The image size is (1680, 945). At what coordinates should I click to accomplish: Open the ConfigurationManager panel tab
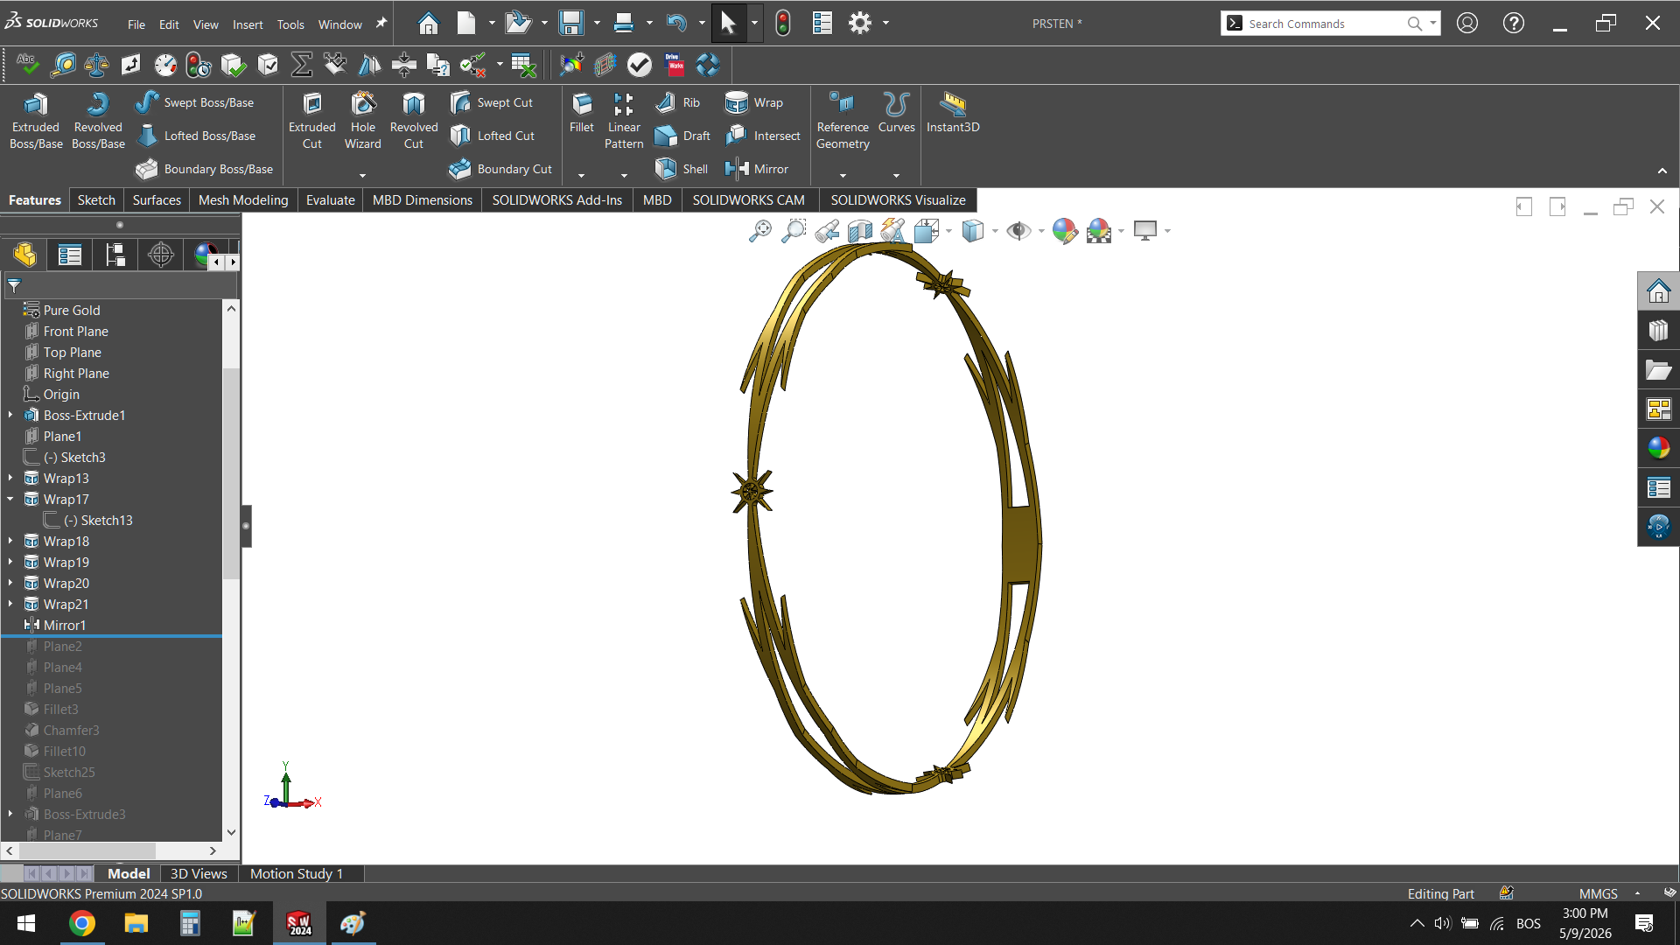[115, 255]
